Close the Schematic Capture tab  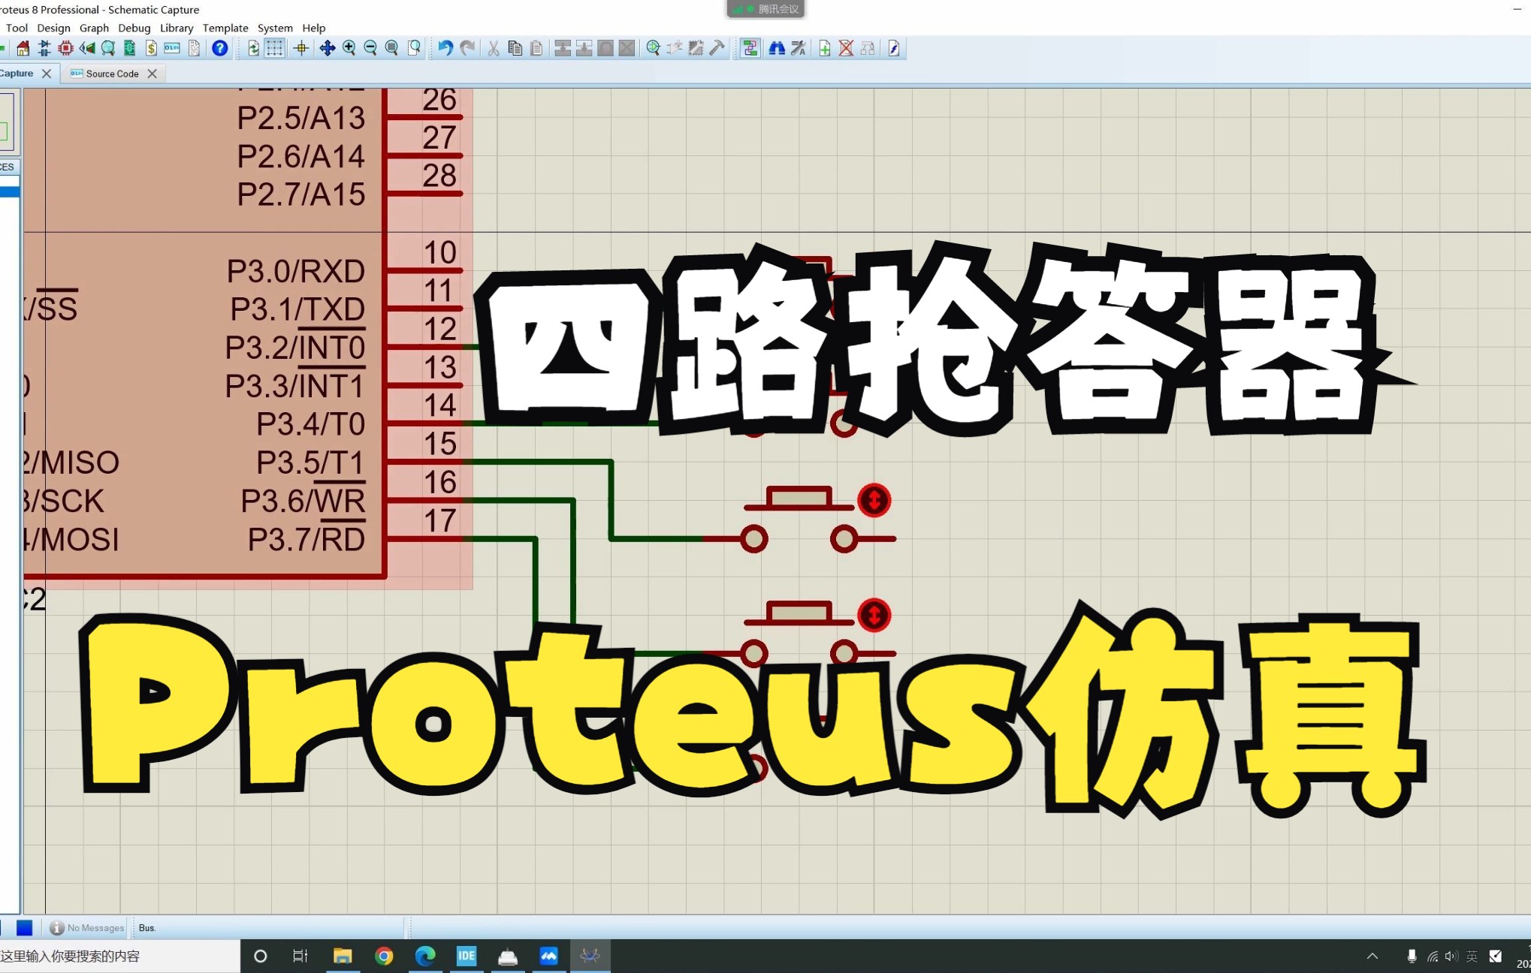47,74
